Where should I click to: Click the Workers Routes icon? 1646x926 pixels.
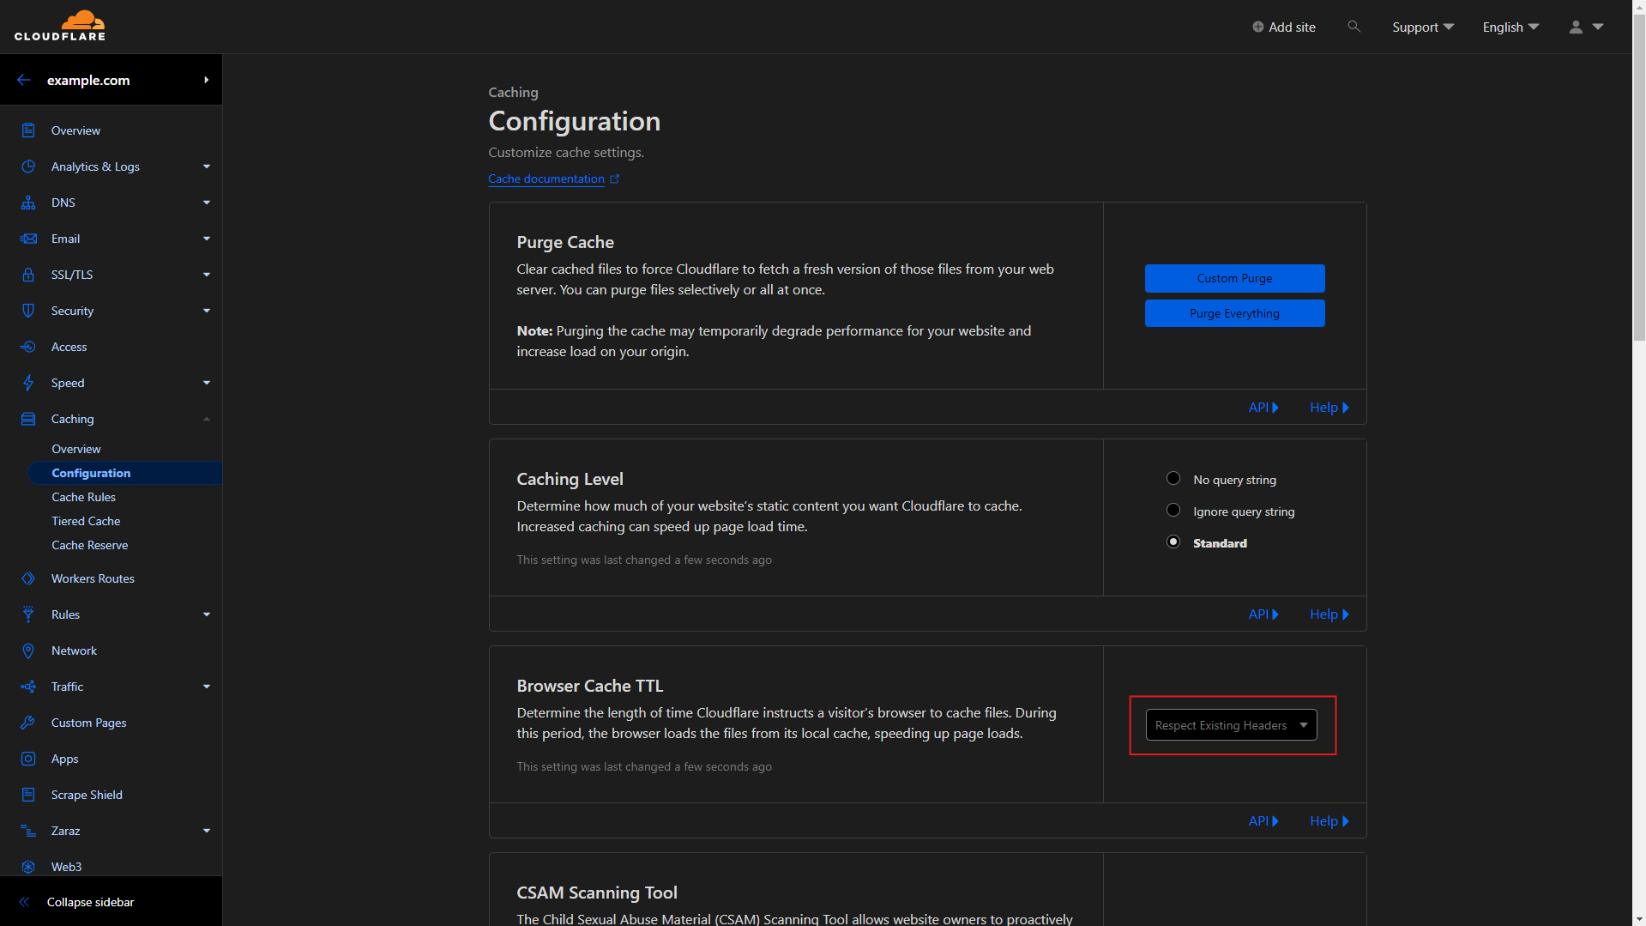pos(28,578)
